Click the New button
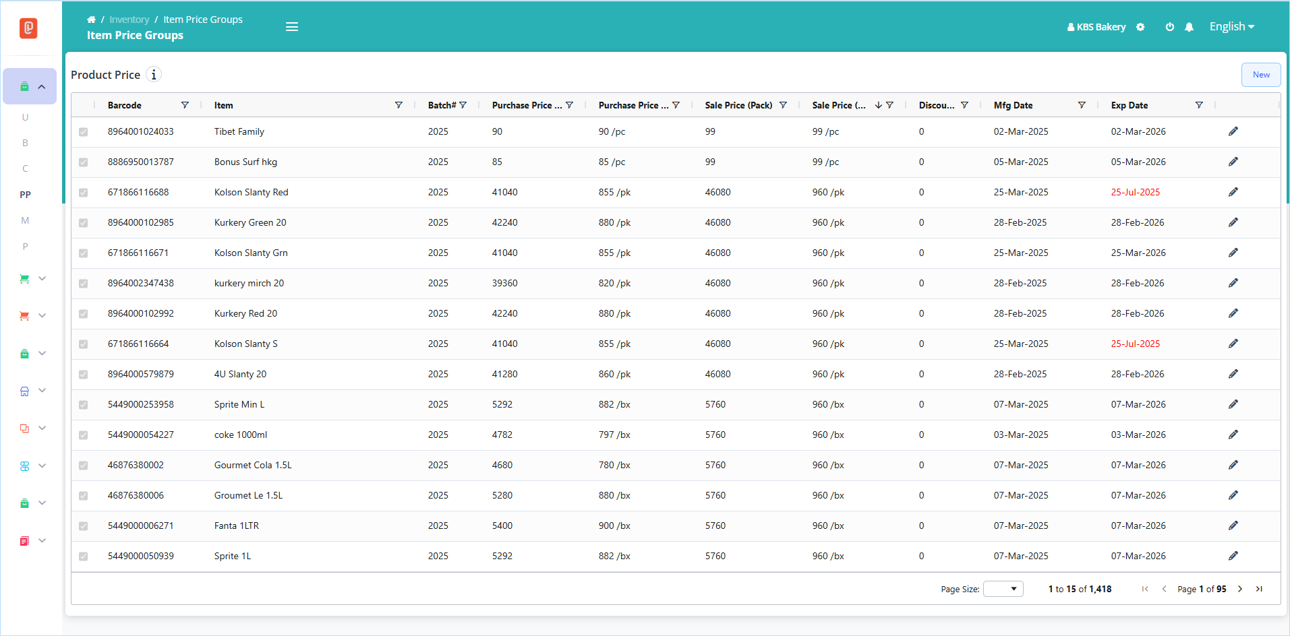 [1261, 75]
